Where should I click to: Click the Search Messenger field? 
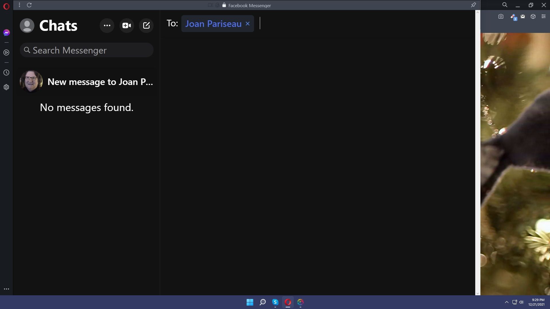[87, 50]
